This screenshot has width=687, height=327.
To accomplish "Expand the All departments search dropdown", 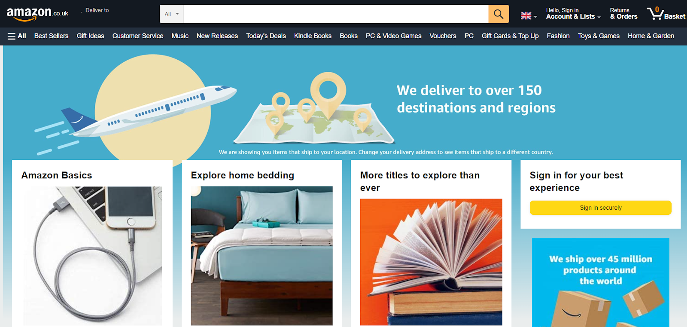I will click(172, 14).
